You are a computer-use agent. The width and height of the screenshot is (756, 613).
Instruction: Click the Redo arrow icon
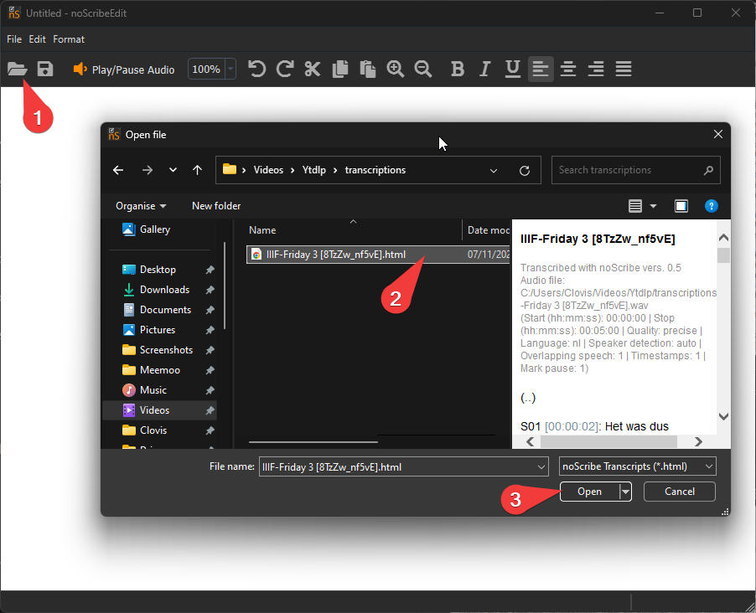click(285, 70)
